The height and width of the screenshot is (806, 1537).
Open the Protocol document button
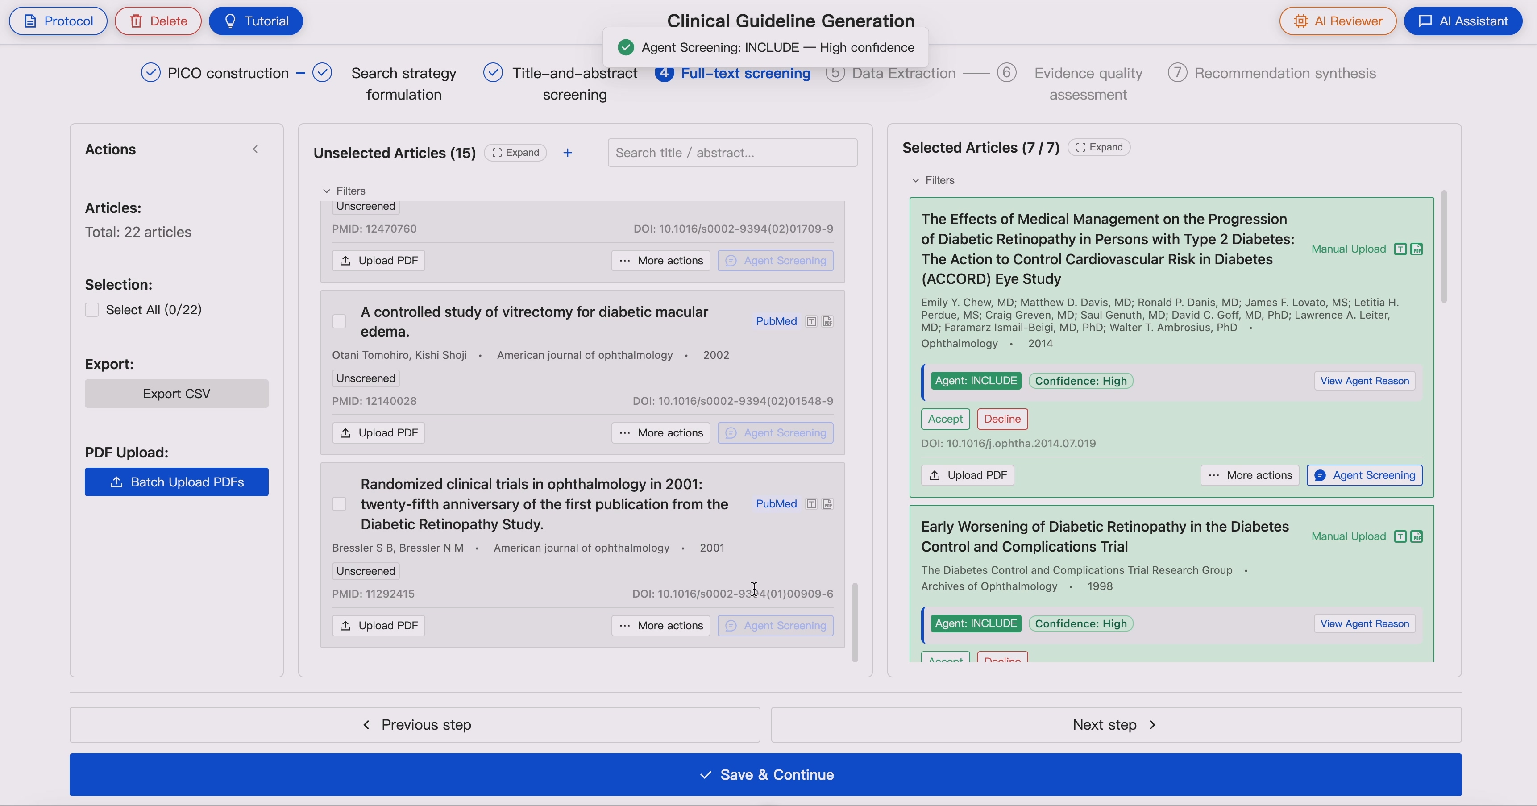[x=58, y=21]
